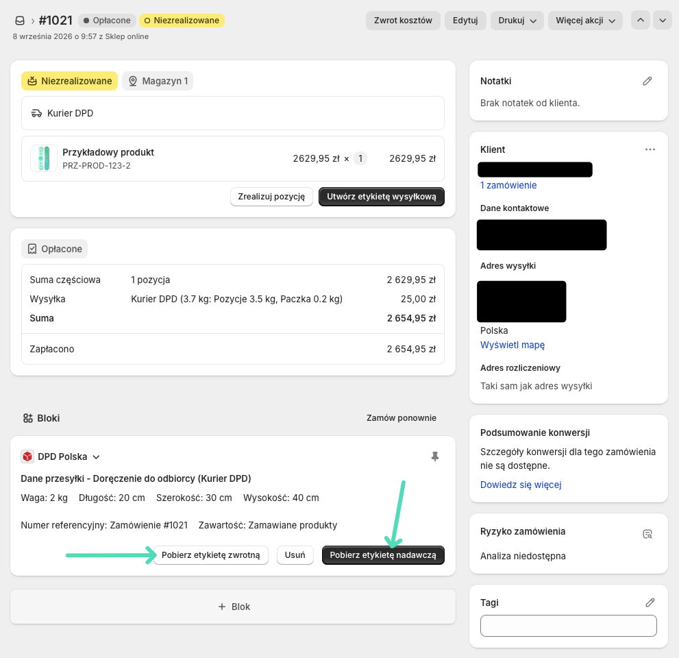Edit Notatki with the pencil icon
Image resolution: width=679 pixels, height=658 pixels.
(x=647, y=81)
